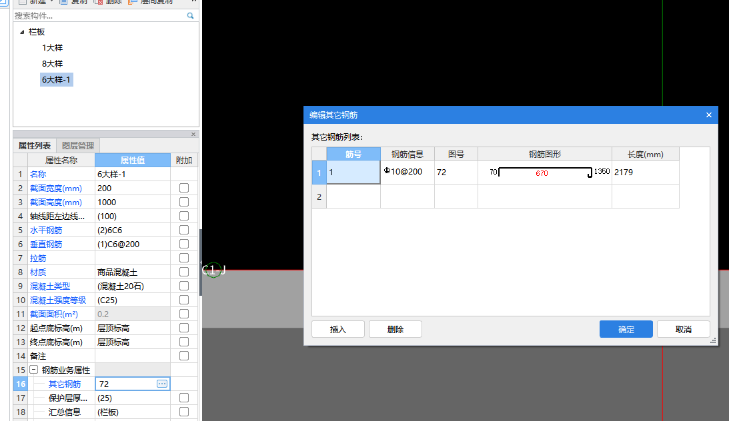Click the 钢筋图形 column header
Viewport: 729px width, 421px height.
tap(545, 154)
